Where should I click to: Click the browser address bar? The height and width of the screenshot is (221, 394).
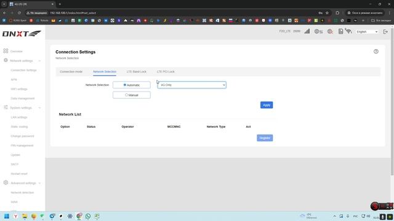point(171,13)
